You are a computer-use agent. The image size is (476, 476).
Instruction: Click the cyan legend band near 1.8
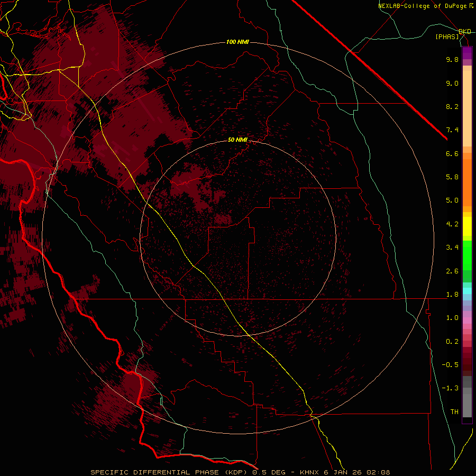coord(467,291)
